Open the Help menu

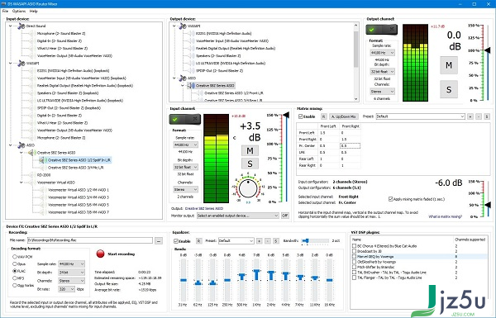point(34,11)
